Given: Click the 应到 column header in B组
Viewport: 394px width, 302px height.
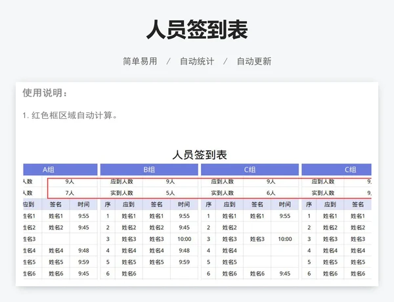Looking at the screenshot, I should 129,205.
